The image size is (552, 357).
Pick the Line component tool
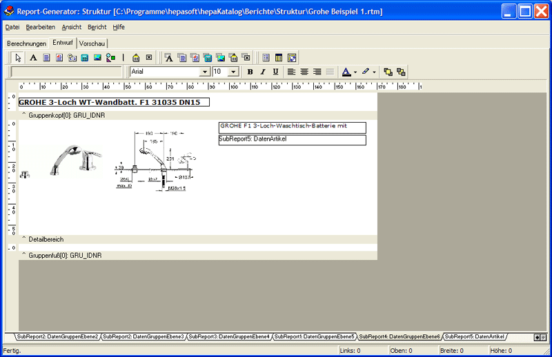[x=124, y=58]
